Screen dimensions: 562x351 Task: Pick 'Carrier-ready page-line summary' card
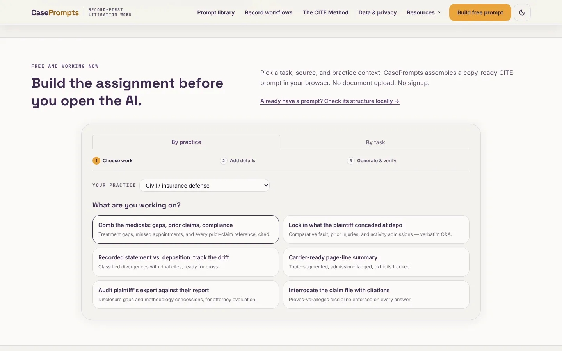(x=376, y=262)
